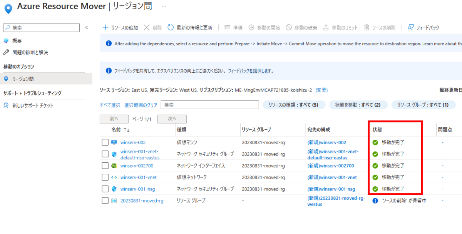This screenshot has width=462, height=234.
Task: Focus the resource list 検索 filter field
Action: 210,105
